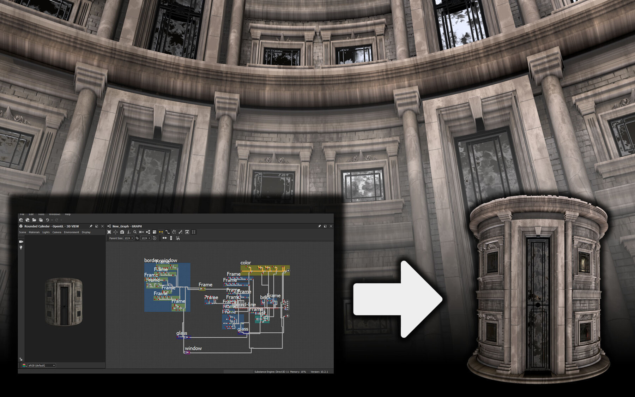Pin the New_Graph GRAPH panel
The width and height of the screenshot is (635, 397).
click(320, 226)
